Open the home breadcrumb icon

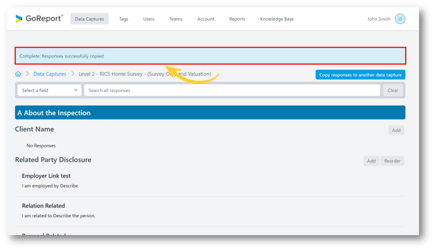[x=18, y=74]
